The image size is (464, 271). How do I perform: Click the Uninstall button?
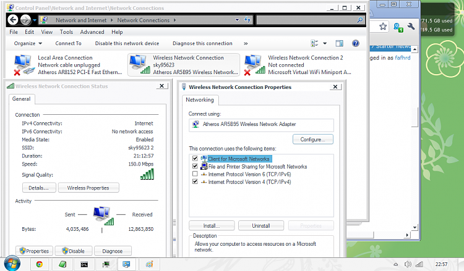pyautogui.click(x=261, y=225)
